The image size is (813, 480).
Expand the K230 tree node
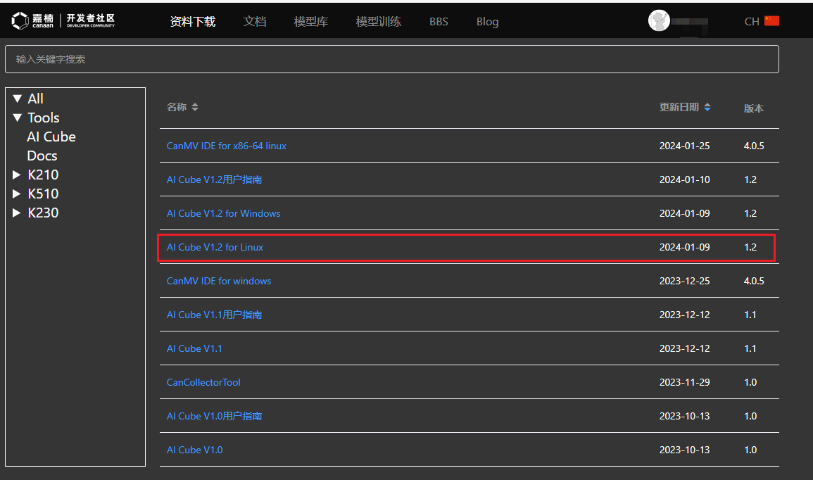(17, 213)
